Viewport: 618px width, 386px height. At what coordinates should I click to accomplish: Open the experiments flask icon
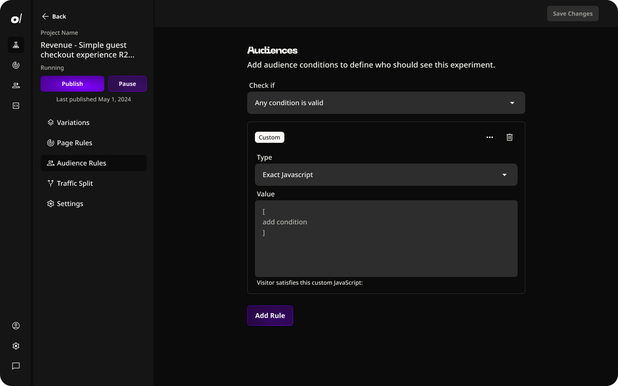(x=16, y=45)
